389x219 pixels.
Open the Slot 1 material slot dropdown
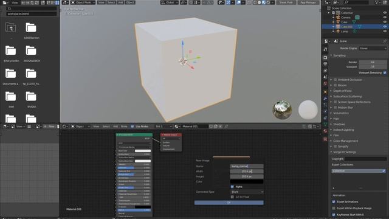pos(164,127)
